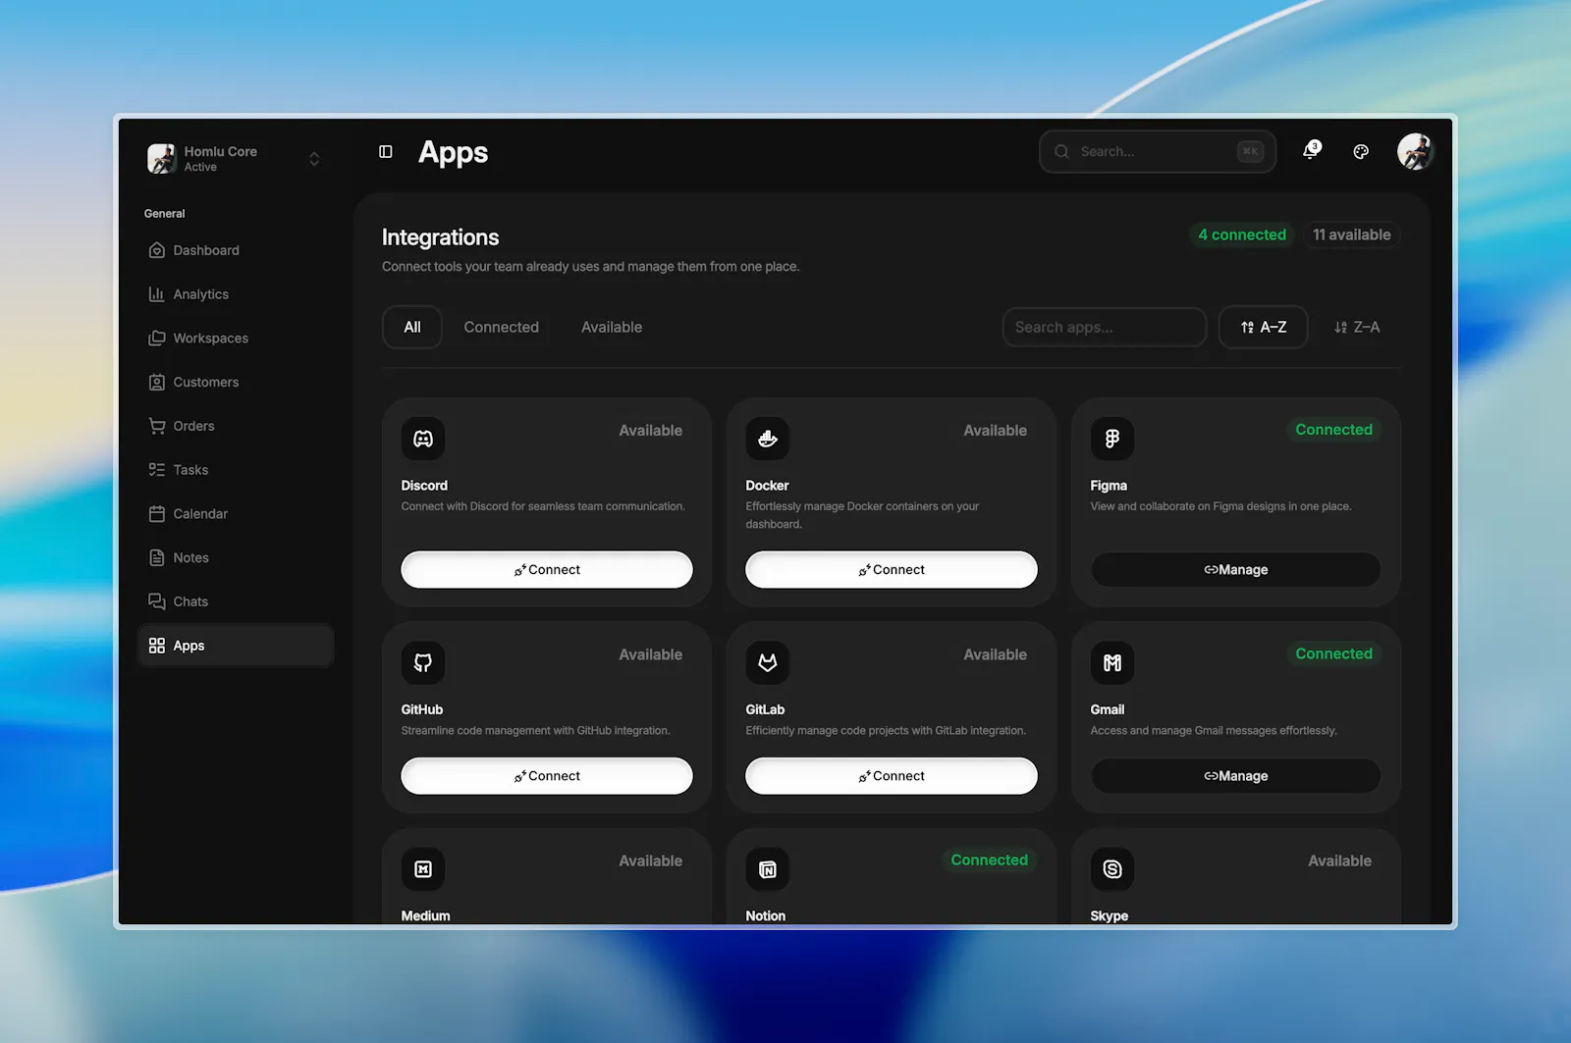Viewport: 1571px width, 1043px height.
Task: Click the top Search field
Action: click(x=1158, y=152)
